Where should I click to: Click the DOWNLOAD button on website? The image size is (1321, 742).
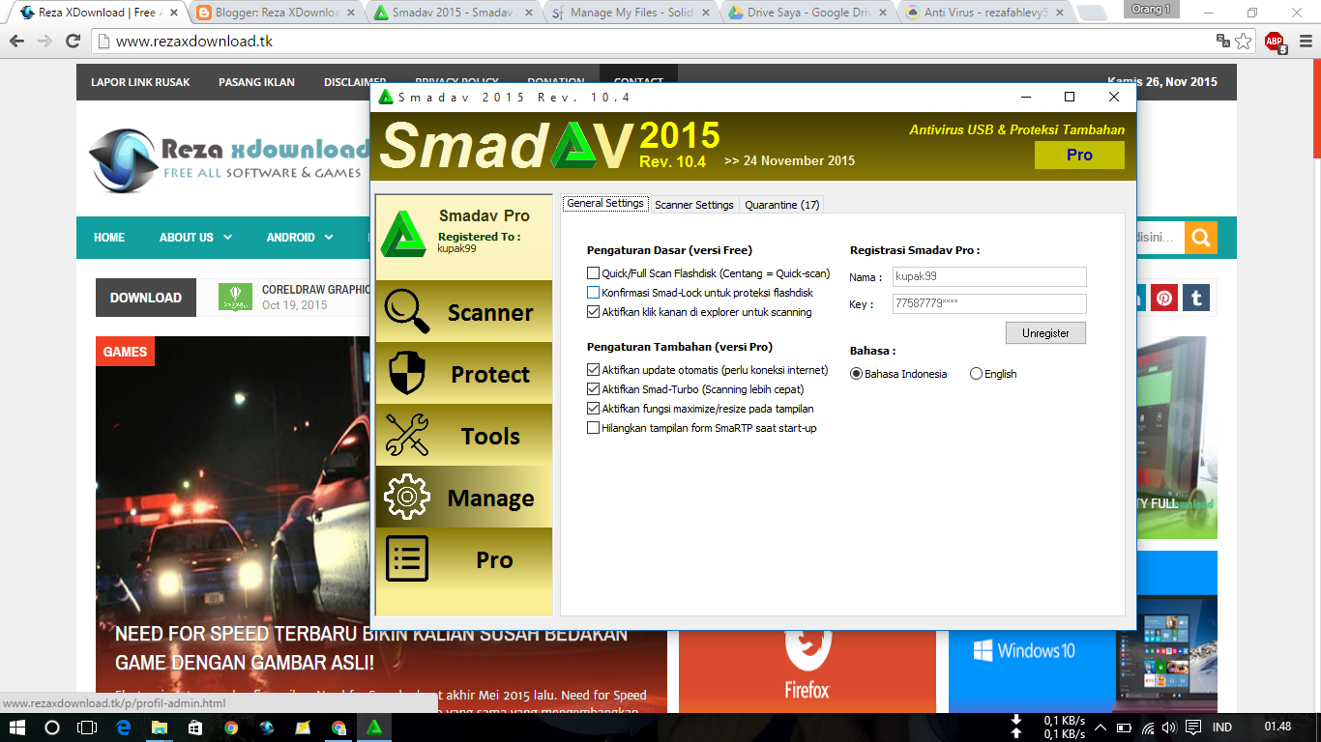pos(146,298)
